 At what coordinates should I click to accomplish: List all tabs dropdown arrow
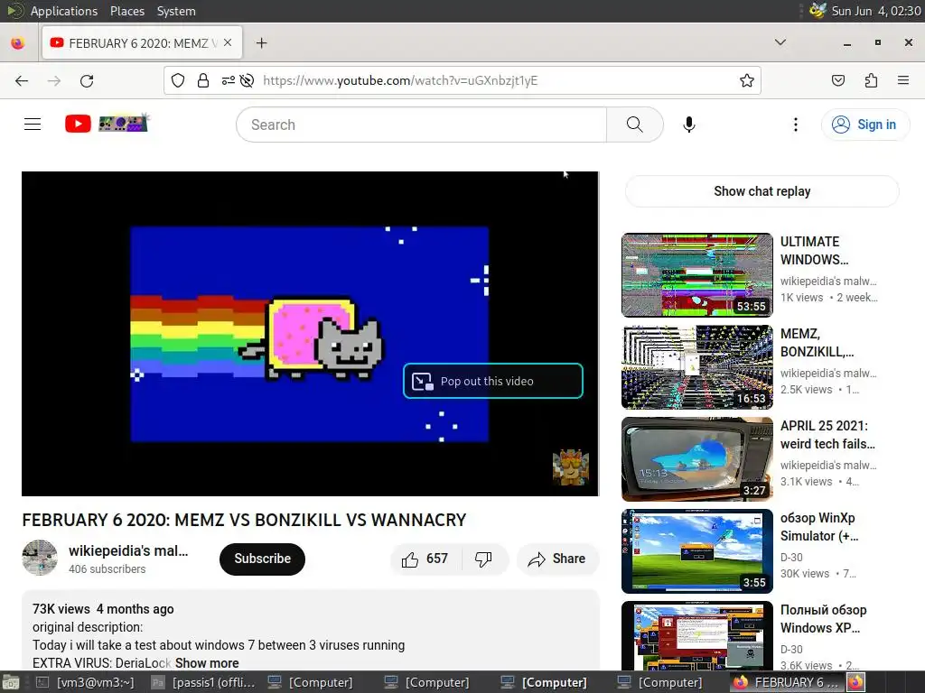(780, 42)
